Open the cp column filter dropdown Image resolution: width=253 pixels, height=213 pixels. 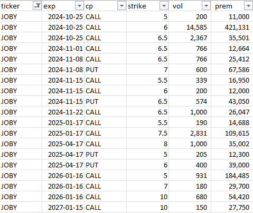pyautogui.click(x=121, y=6)
